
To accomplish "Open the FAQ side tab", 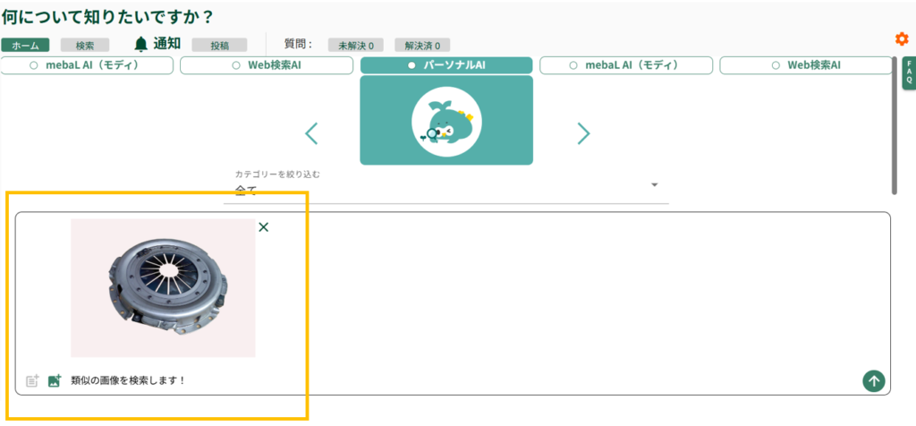I will click(x=909, y=73).
